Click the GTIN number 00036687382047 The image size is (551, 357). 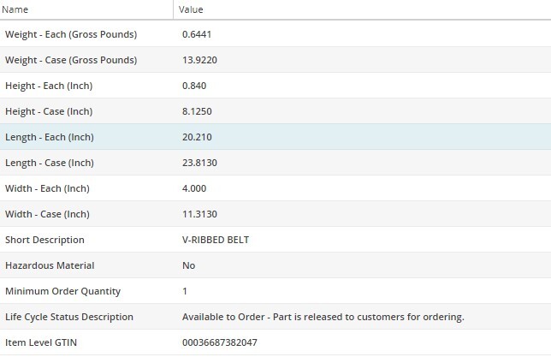coord(220,342)
